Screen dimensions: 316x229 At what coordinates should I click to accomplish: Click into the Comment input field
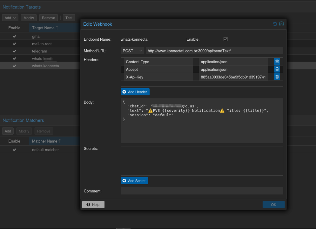(202, 191)
